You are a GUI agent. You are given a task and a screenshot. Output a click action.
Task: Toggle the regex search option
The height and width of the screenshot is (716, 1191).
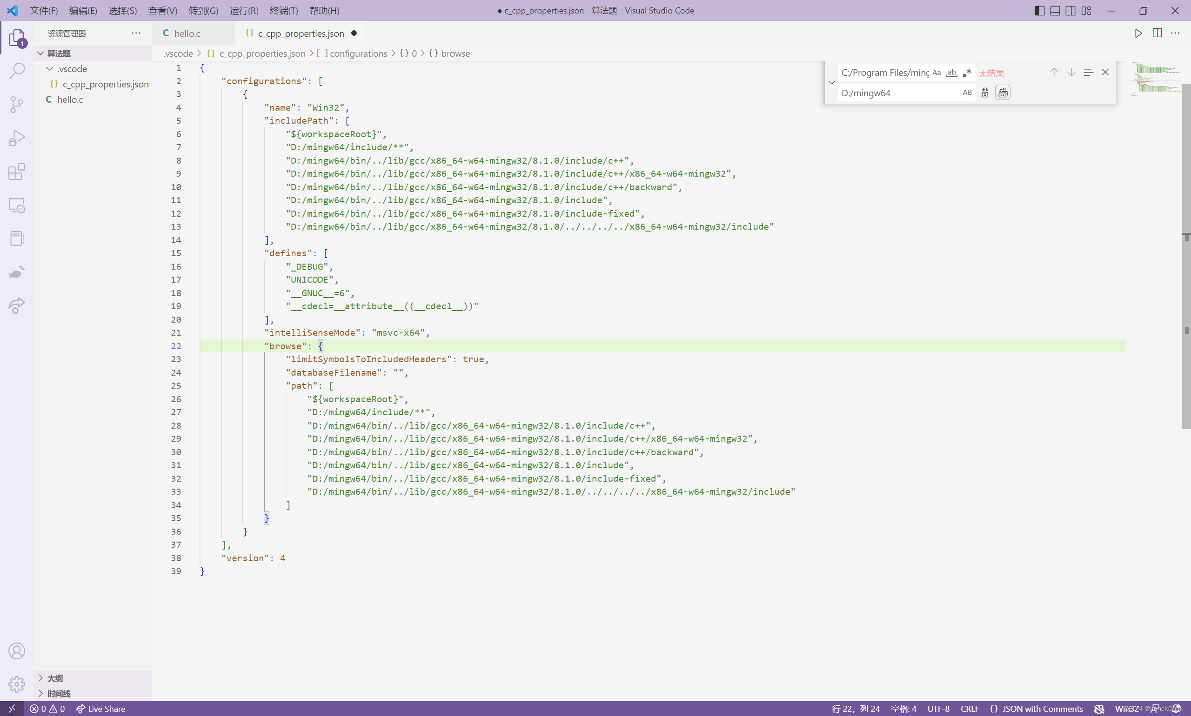tap(967, 72)
